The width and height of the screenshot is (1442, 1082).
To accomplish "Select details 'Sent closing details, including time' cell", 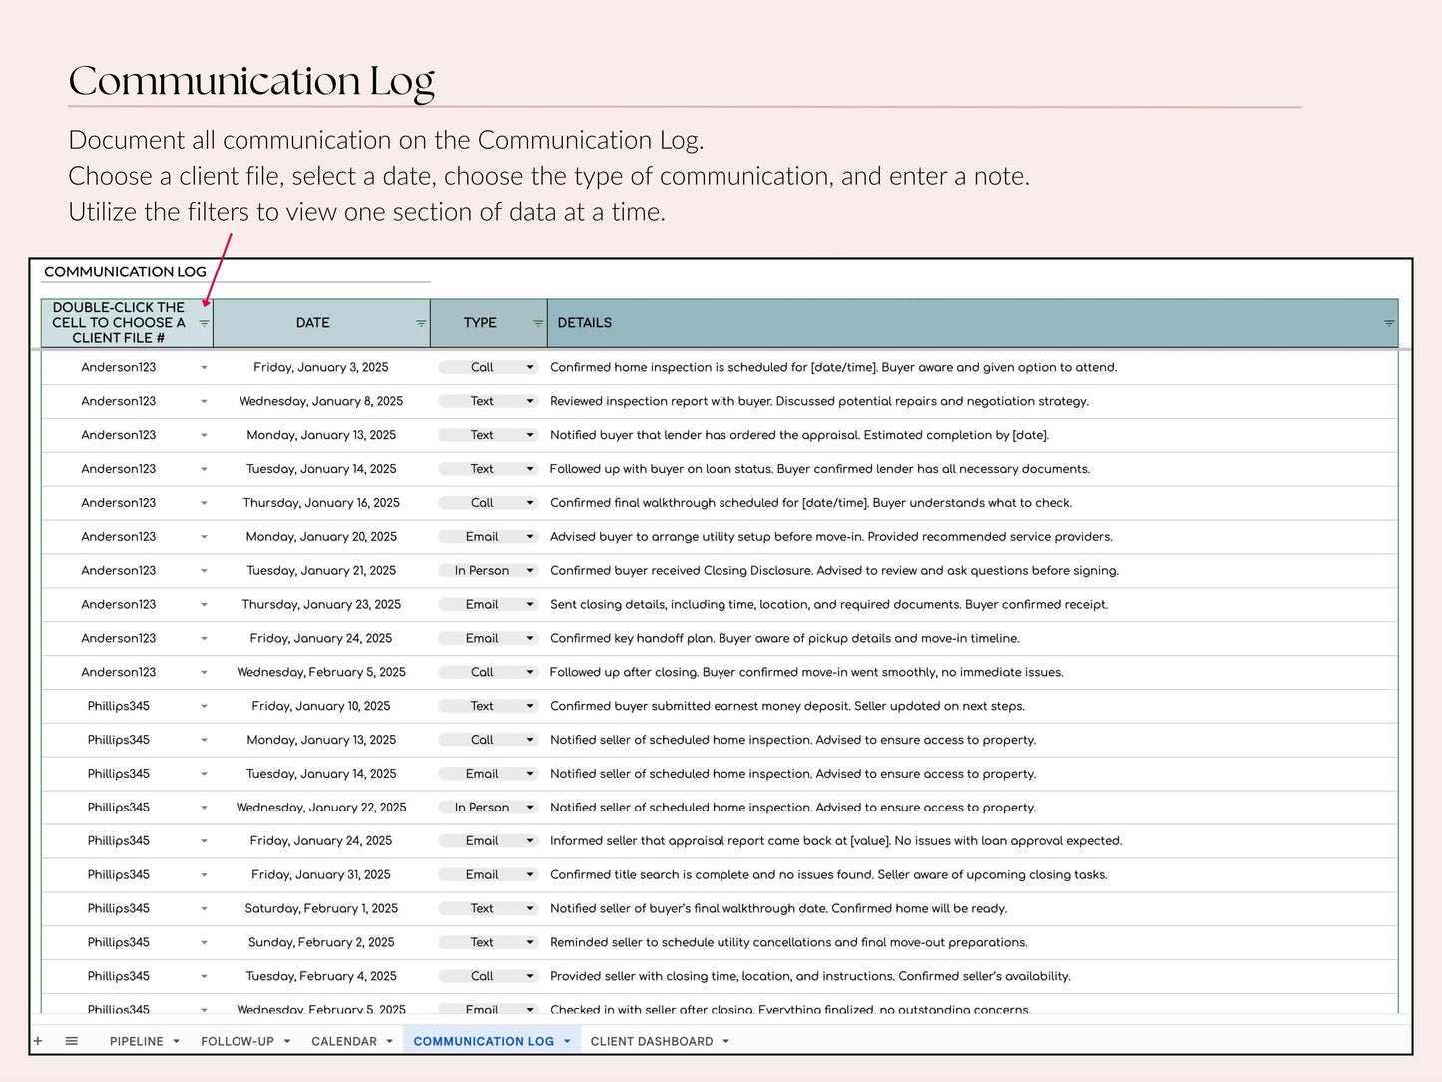I will coord(972,605).
